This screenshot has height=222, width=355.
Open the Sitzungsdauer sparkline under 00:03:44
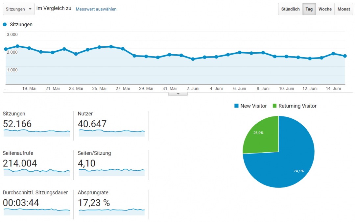[36, 211]
